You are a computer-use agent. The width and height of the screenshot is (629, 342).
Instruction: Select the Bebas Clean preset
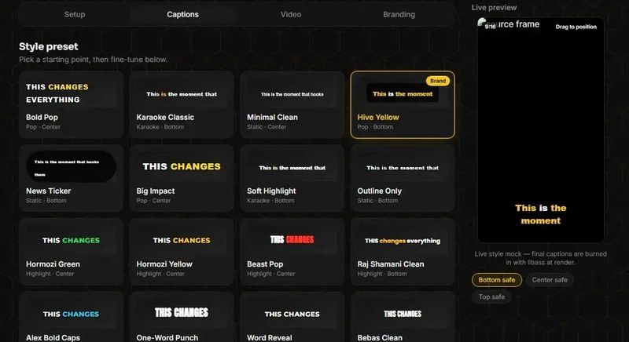point(403,317)
